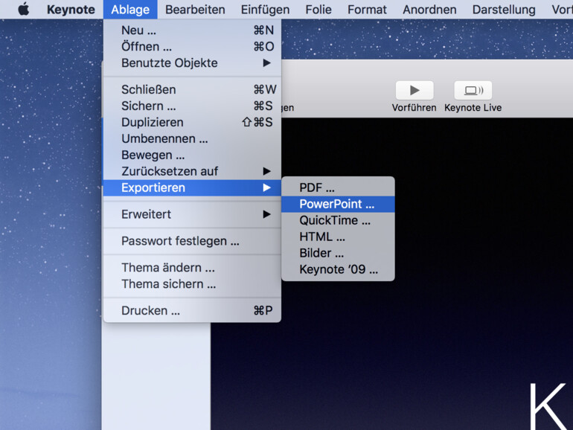The width and height of the screenshot is (573, 430).
Task: Open the Apple menu
Action: [x=23, y=9]
